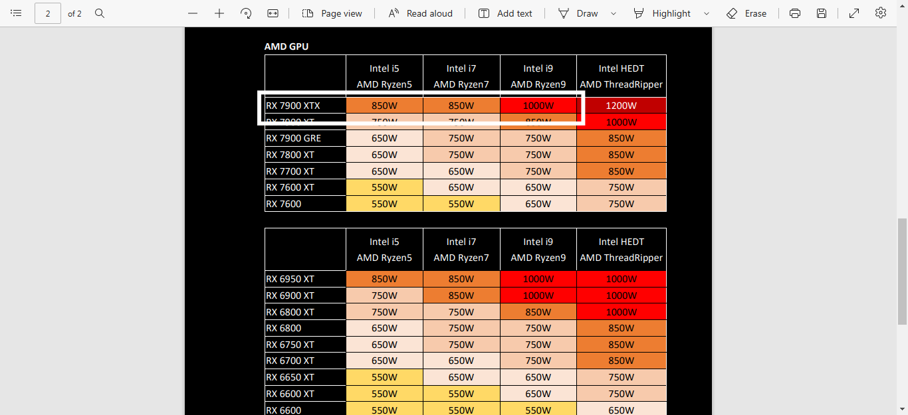Click the 'RX 7900 XTX' row label

click(x=293, y=106)
